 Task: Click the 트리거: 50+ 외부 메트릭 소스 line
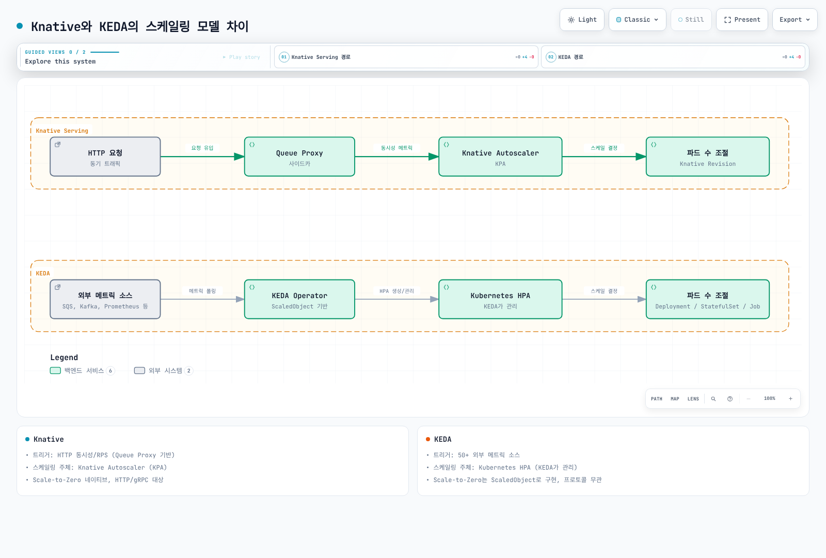click(476, 455)
